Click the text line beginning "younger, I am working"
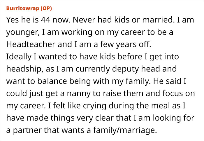 pyautogui.click(x=90, y=32)
